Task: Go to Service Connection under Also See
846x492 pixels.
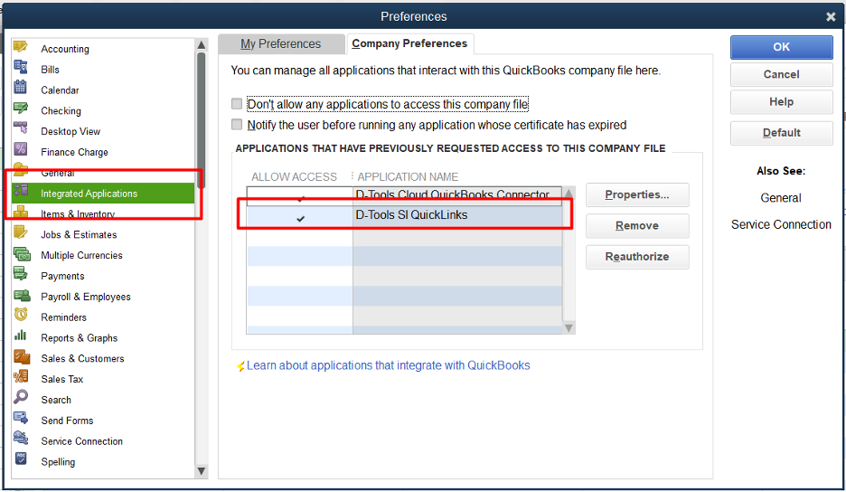Action: pos(781,224)
